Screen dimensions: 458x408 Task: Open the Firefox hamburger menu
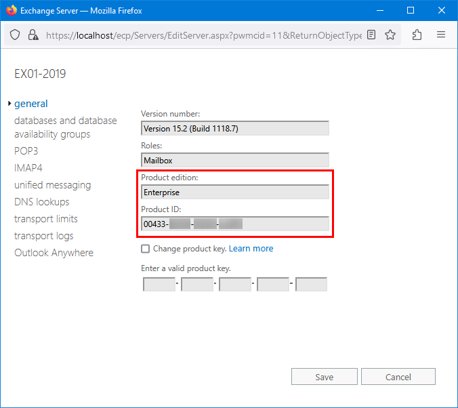tap(441, 35)
